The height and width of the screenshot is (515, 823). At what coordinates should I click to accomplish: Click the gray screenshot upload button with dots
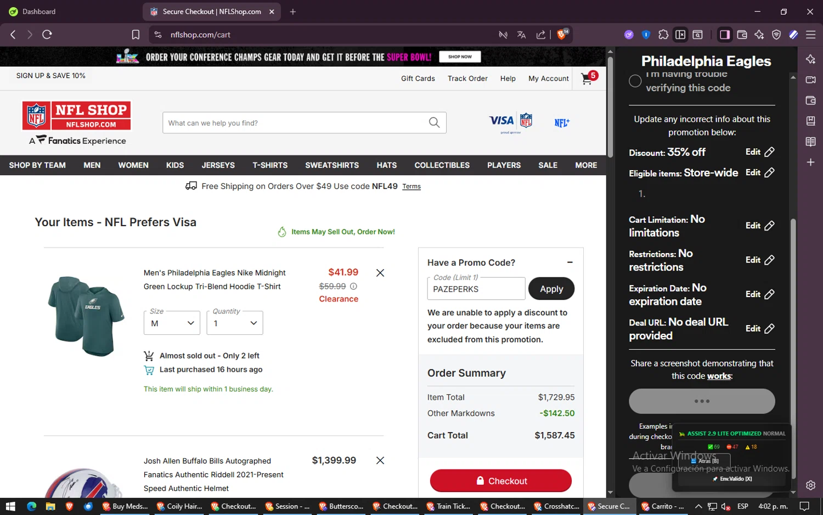(702, 401)
